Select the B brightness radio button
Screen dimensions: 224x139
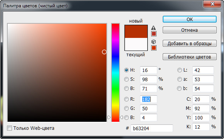point(126,88)
